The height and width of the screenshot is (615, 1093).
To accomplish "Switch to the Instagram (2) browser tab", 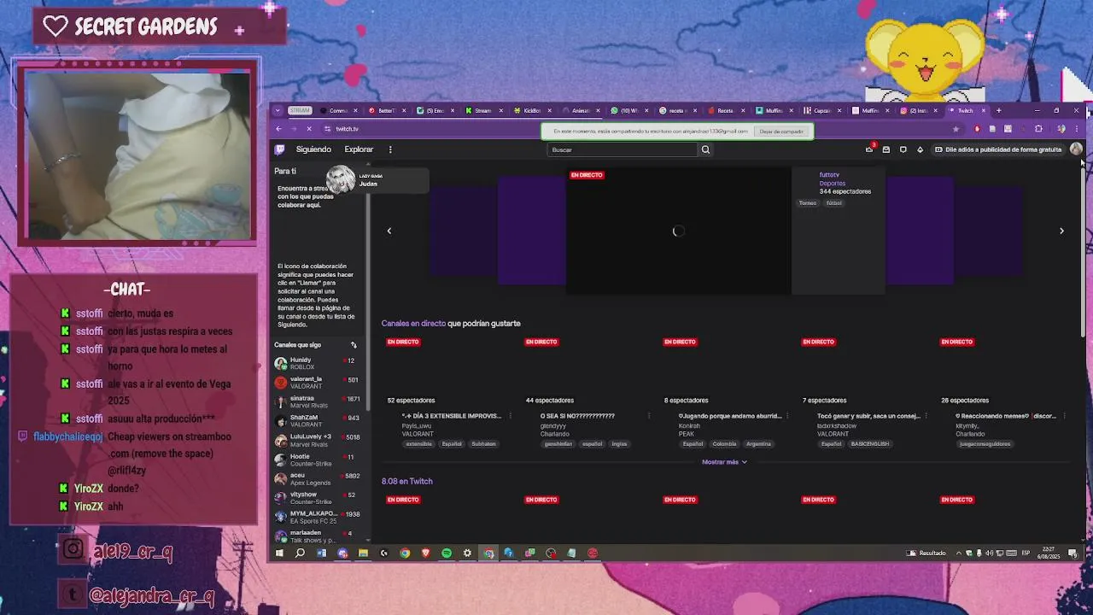I will pos(920,110).
